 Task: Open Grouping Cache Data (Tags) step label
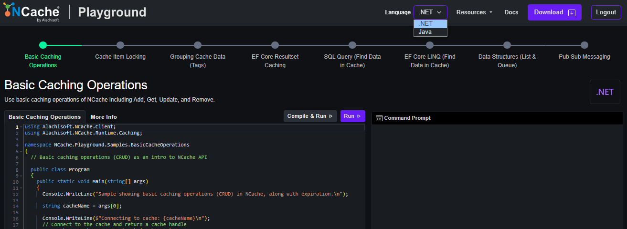(x=198, y=61)
